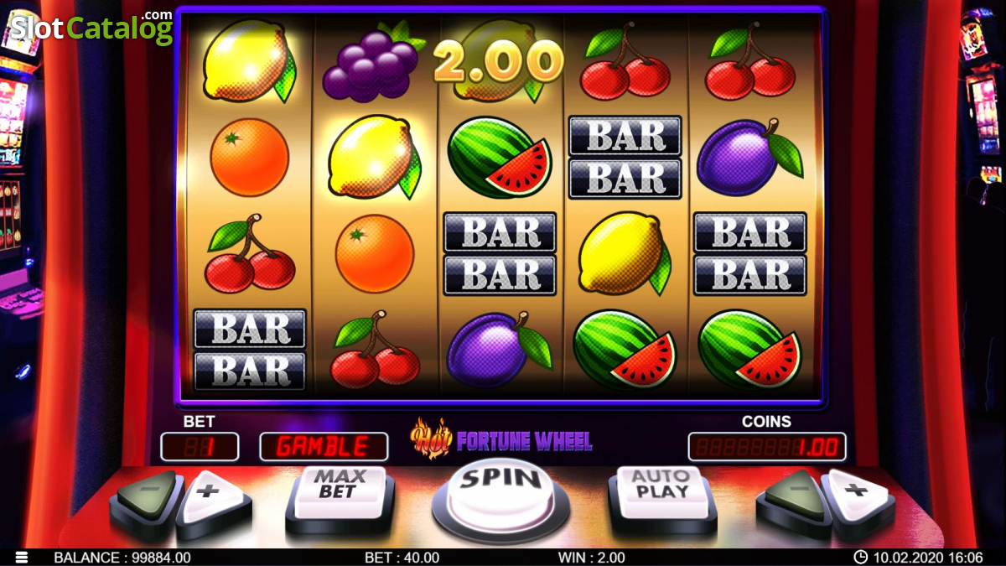Open the red GAMBLE display
This screenshot has width=1006, height=566.
(x=323, y=446)
